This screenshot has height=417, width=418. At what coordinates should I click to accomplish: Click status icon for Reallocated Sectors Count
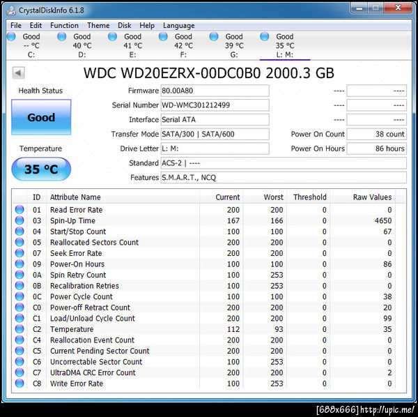click(x=20, y=242)
